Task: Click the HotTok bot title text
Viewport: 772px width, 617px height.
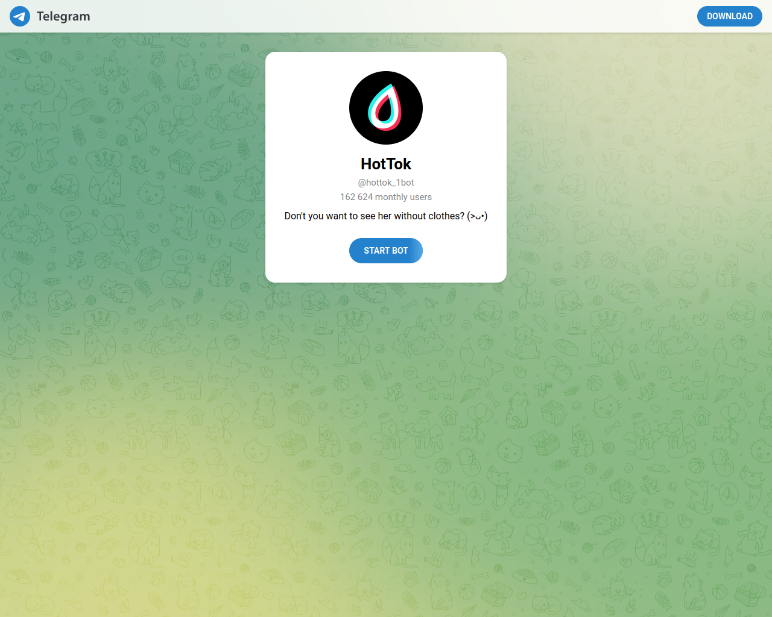Action: [386, 164]
